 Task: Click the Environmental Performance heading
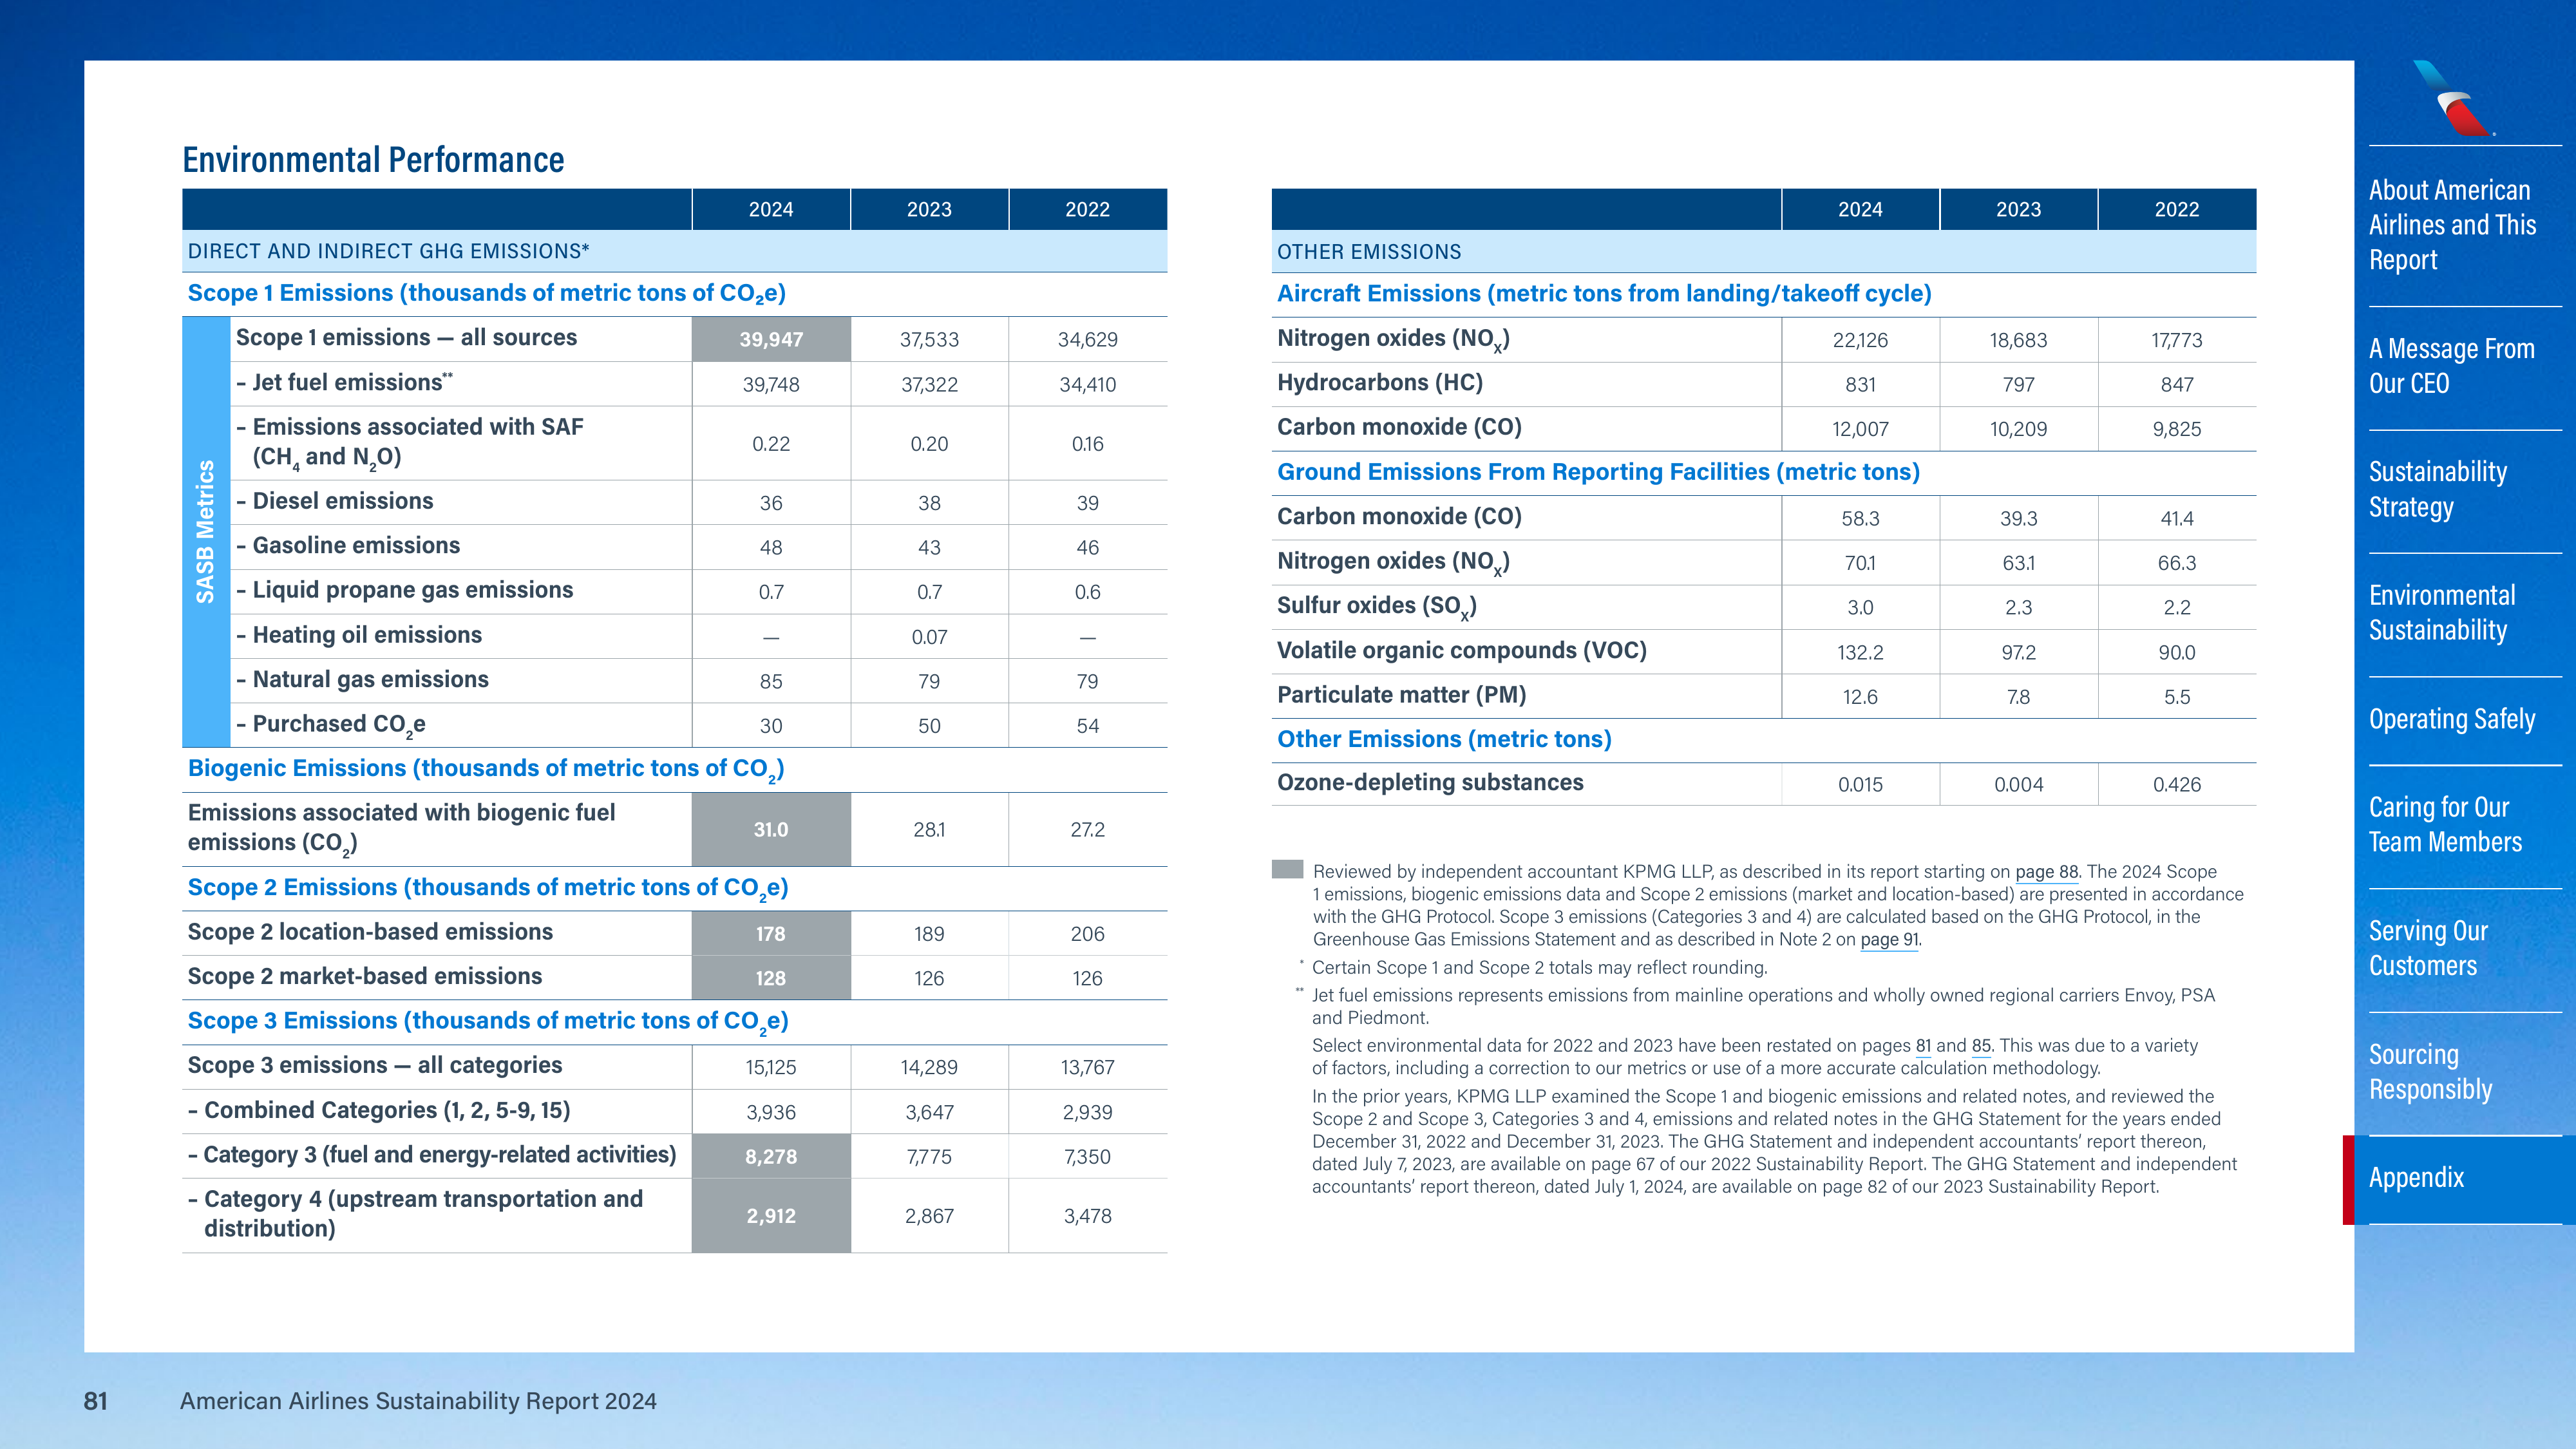(x=373, y=160)
